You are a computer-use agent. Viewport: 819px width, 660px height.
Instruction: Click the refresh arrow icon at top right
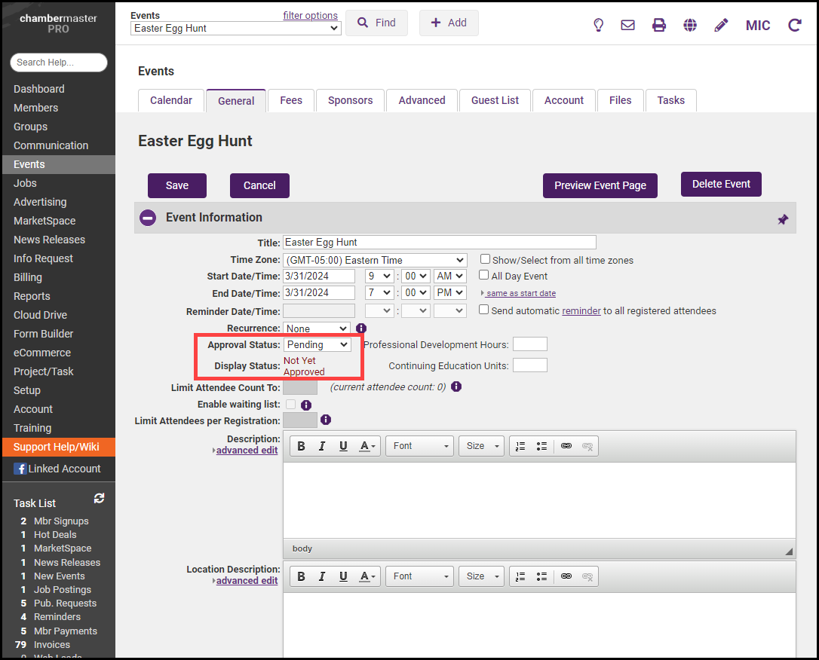[x=794, y=25]
